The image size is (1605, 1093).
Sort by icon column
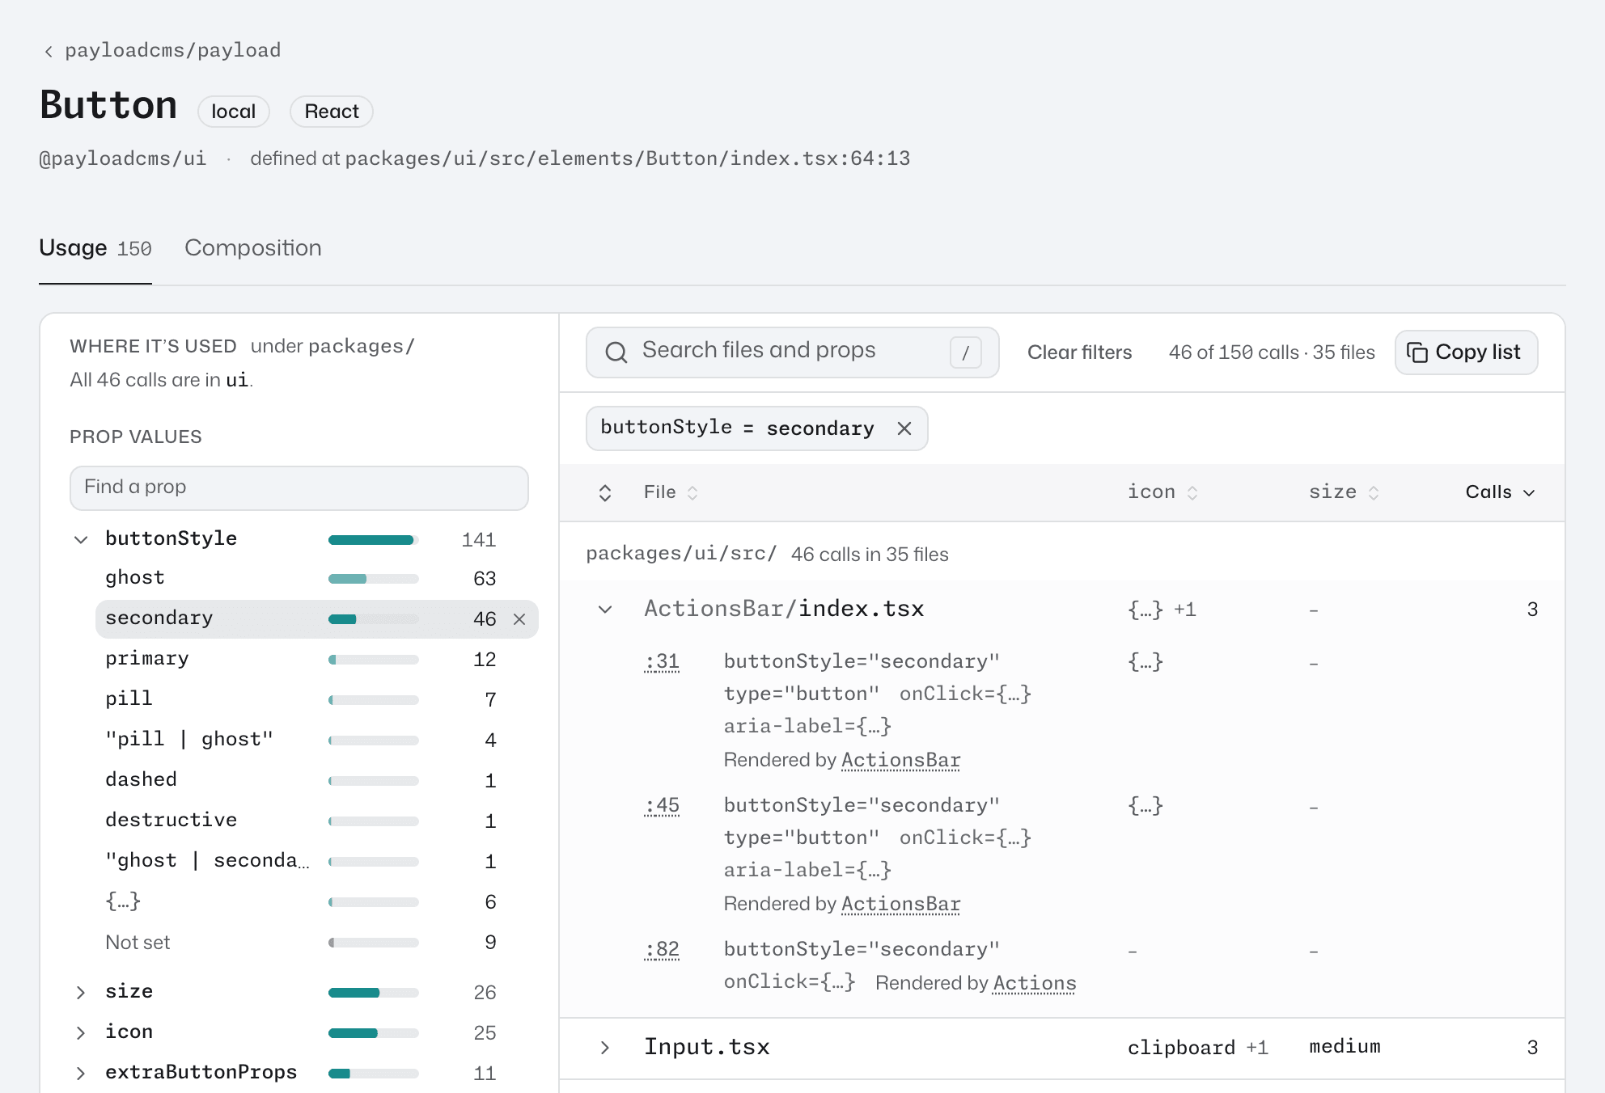(1162, 492)
